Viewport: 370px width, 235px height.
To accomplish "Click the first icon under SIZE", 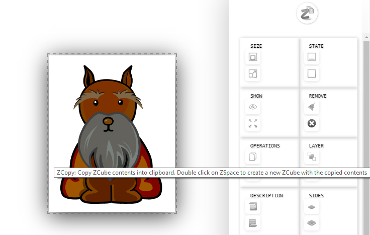I will (253, 58).
